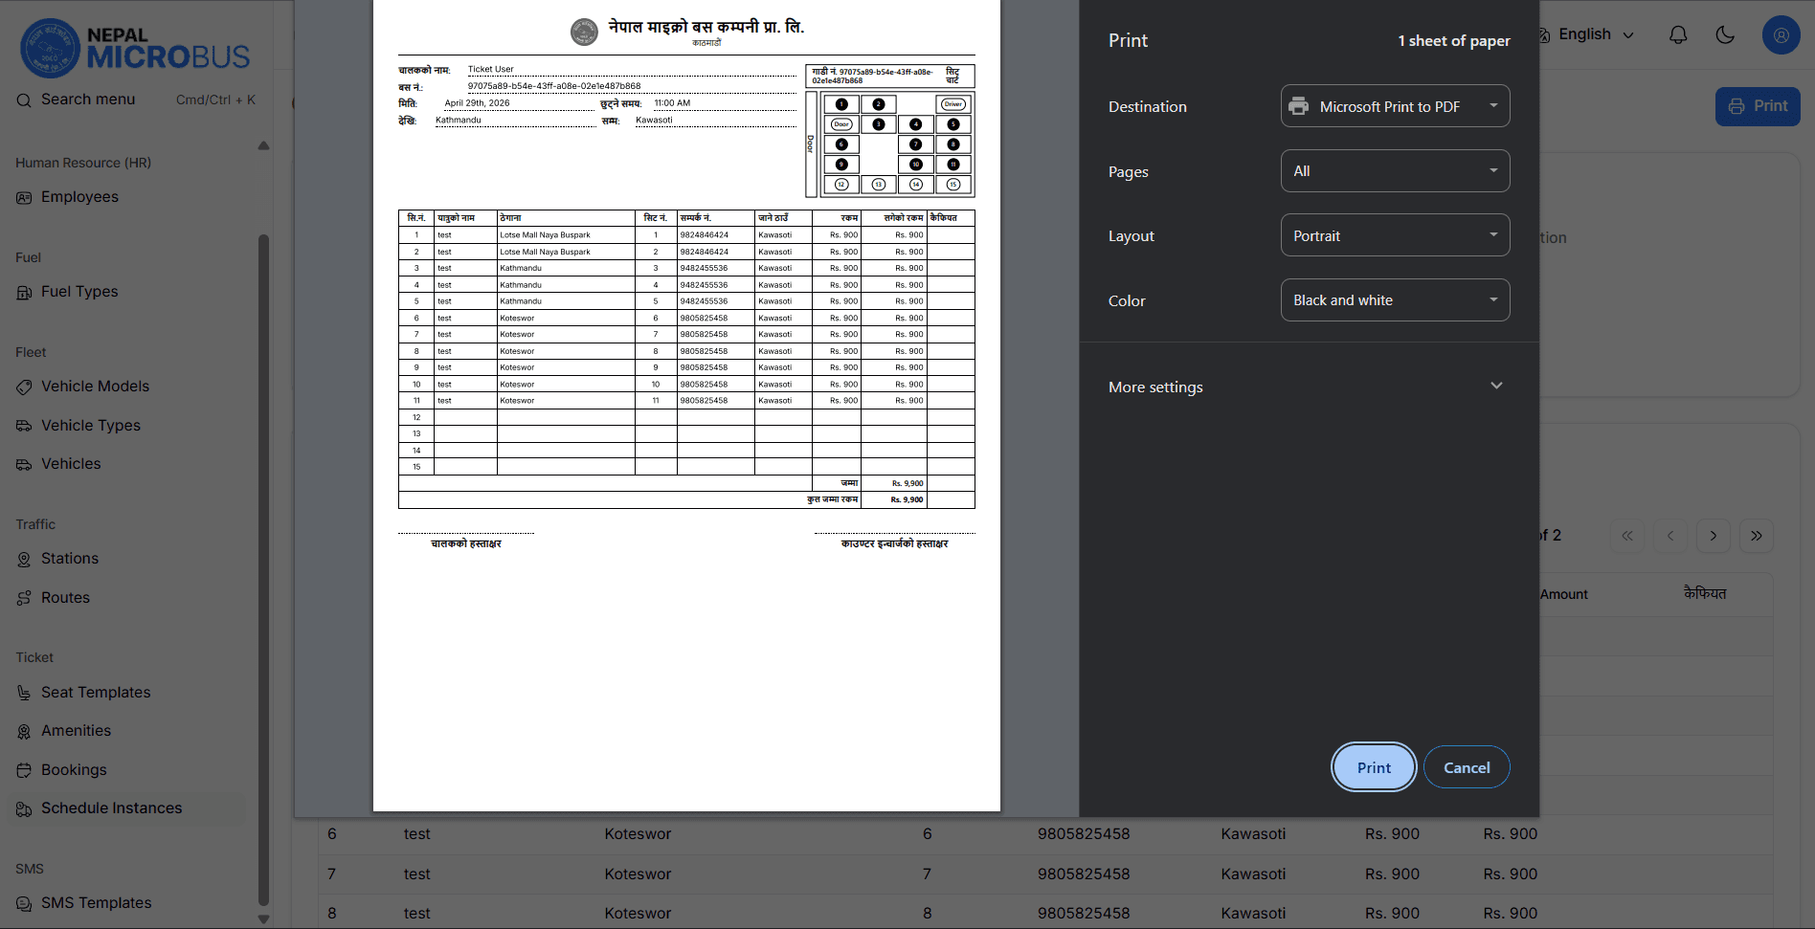Click the Vehicles truck icon
The width and height of the screenshot is (1815, 929).
point(24,464)
